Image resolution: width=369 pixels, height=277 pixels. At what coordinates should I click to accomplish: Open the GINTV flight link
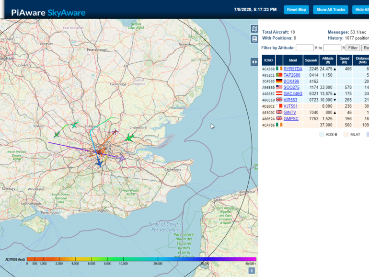[x=290, y=113]
